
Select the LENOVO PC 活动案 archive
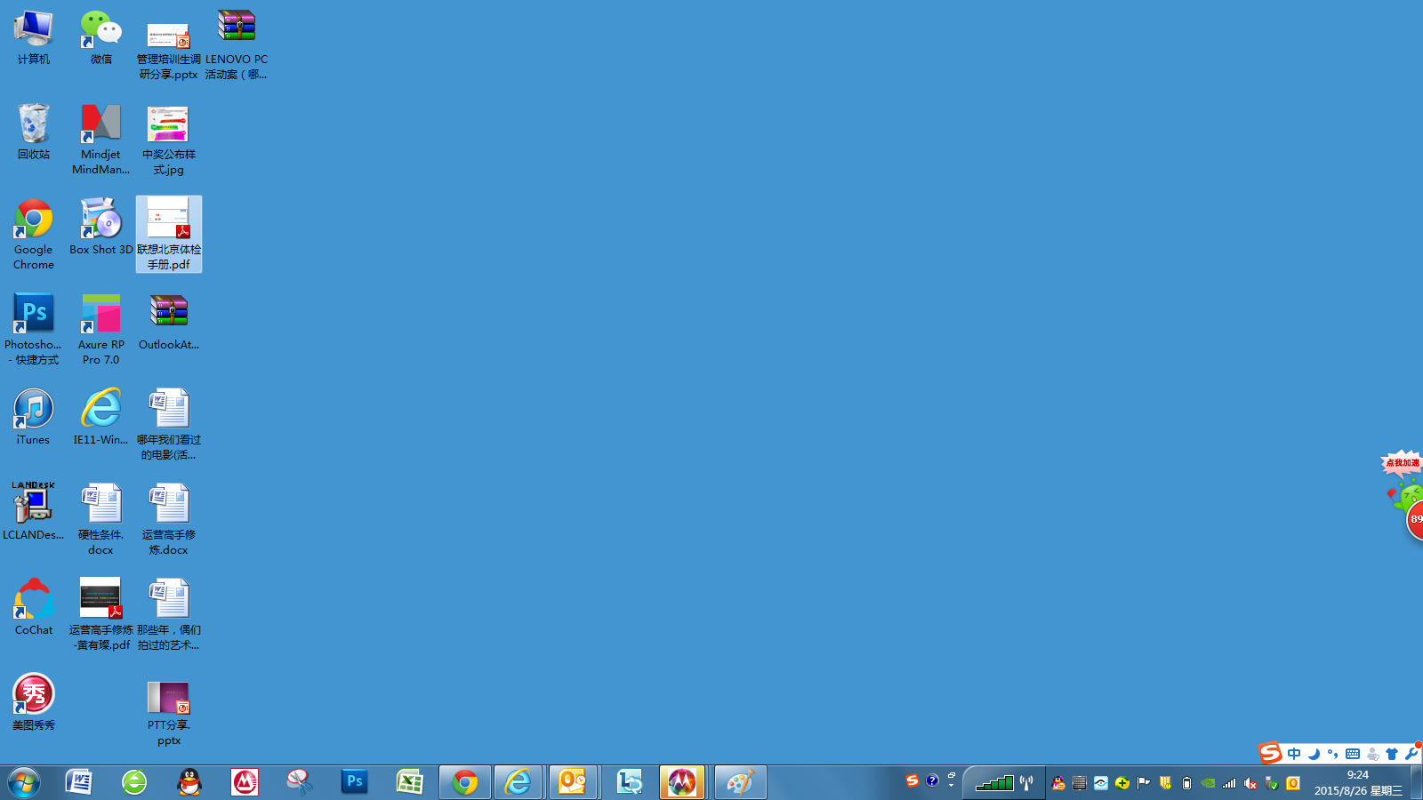[237, 46]
